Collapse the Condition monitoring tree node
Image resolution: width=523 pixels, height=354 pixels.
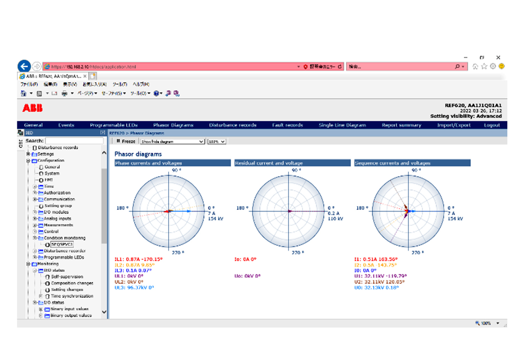35,238
